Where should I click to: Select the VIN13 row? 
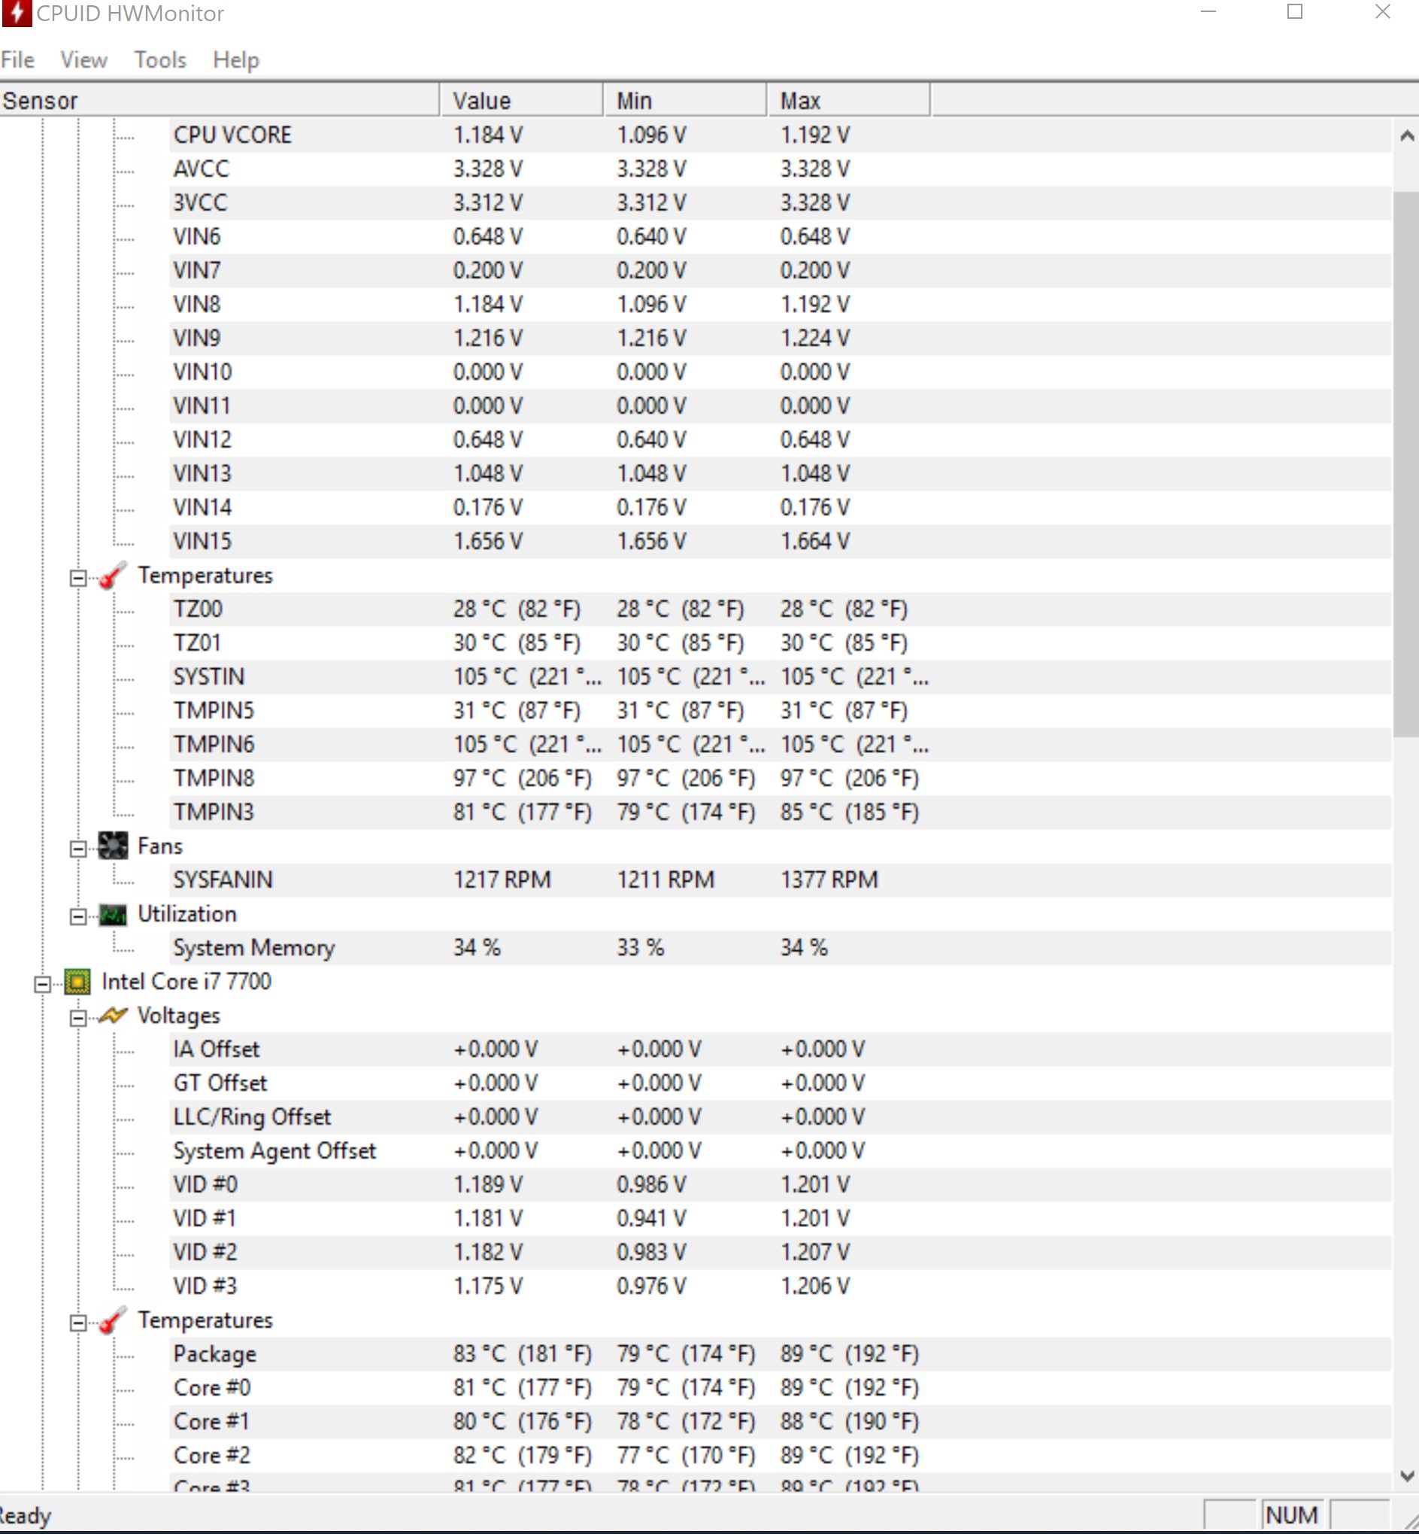(x=781, y=473)
